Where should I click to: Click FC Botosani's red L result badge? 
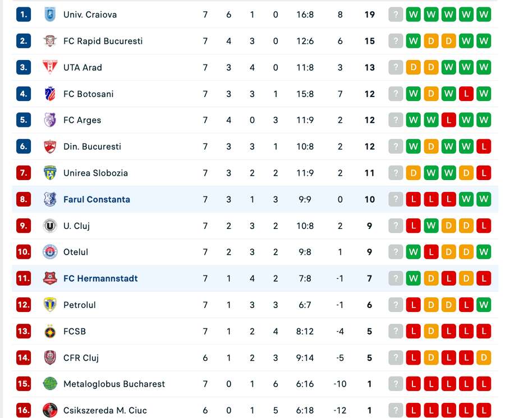pos(466,94)
